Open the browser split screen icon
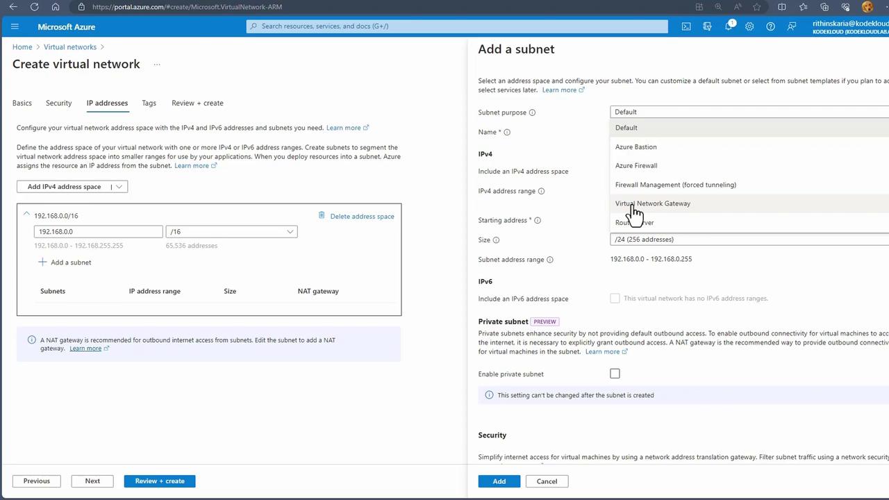The height and width of the screenshot is (500, 889). coord(782,7)
